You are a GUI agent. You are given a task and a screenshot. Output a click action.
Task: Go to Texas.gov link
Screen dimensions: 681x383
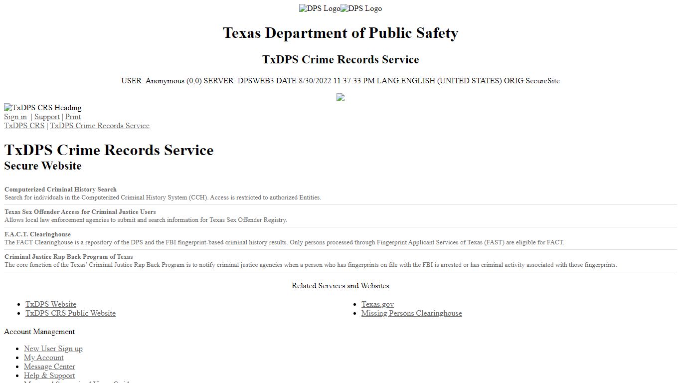pos(377,304)
